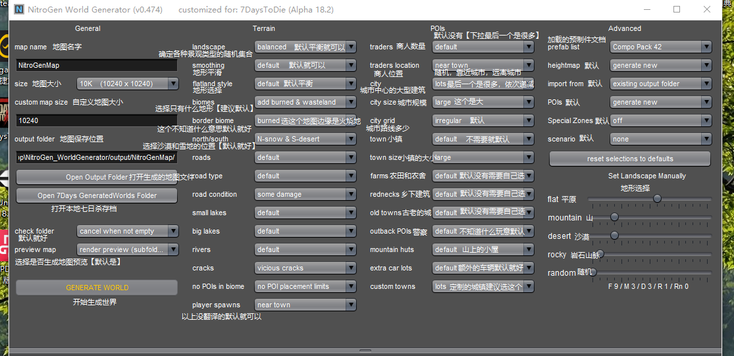Viewport: 734px width, 356px height.
Task: Open 'no POI placement limits' dropdown
Action: point(305,286)
